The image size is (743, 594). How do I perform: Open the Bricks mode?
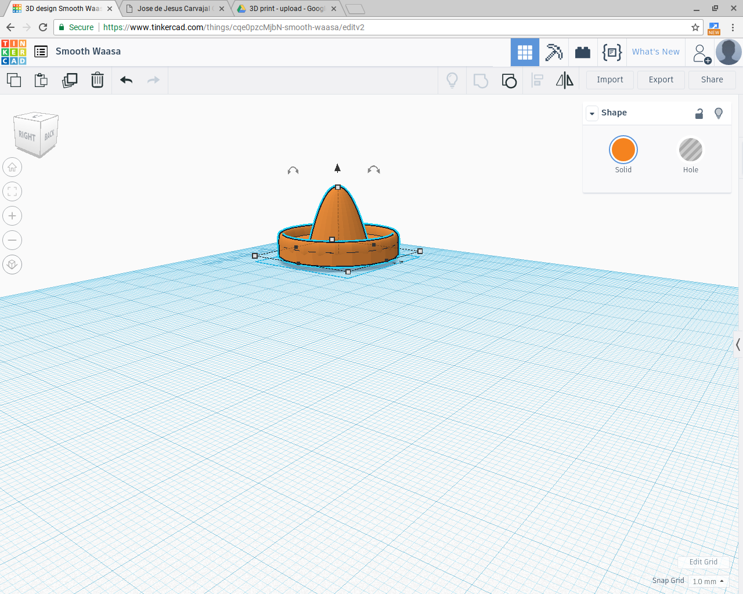point(583,52)
